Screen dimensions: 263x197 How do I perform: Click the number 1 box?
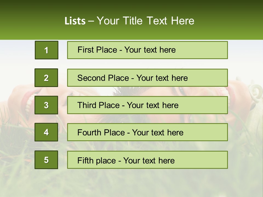(x=47, y=50)
